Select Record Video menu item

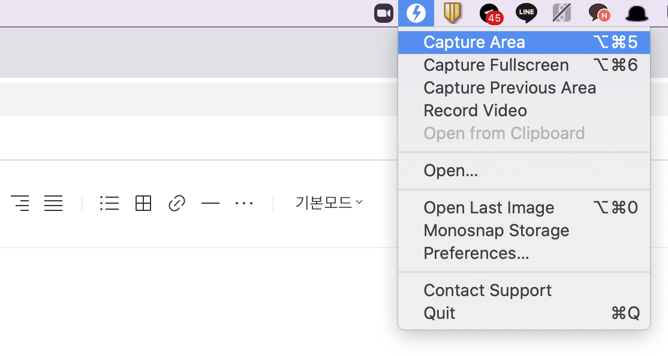click(524, 111)
